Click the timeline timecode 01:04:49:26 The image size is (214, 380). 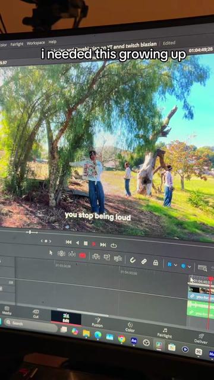[201, 50]
